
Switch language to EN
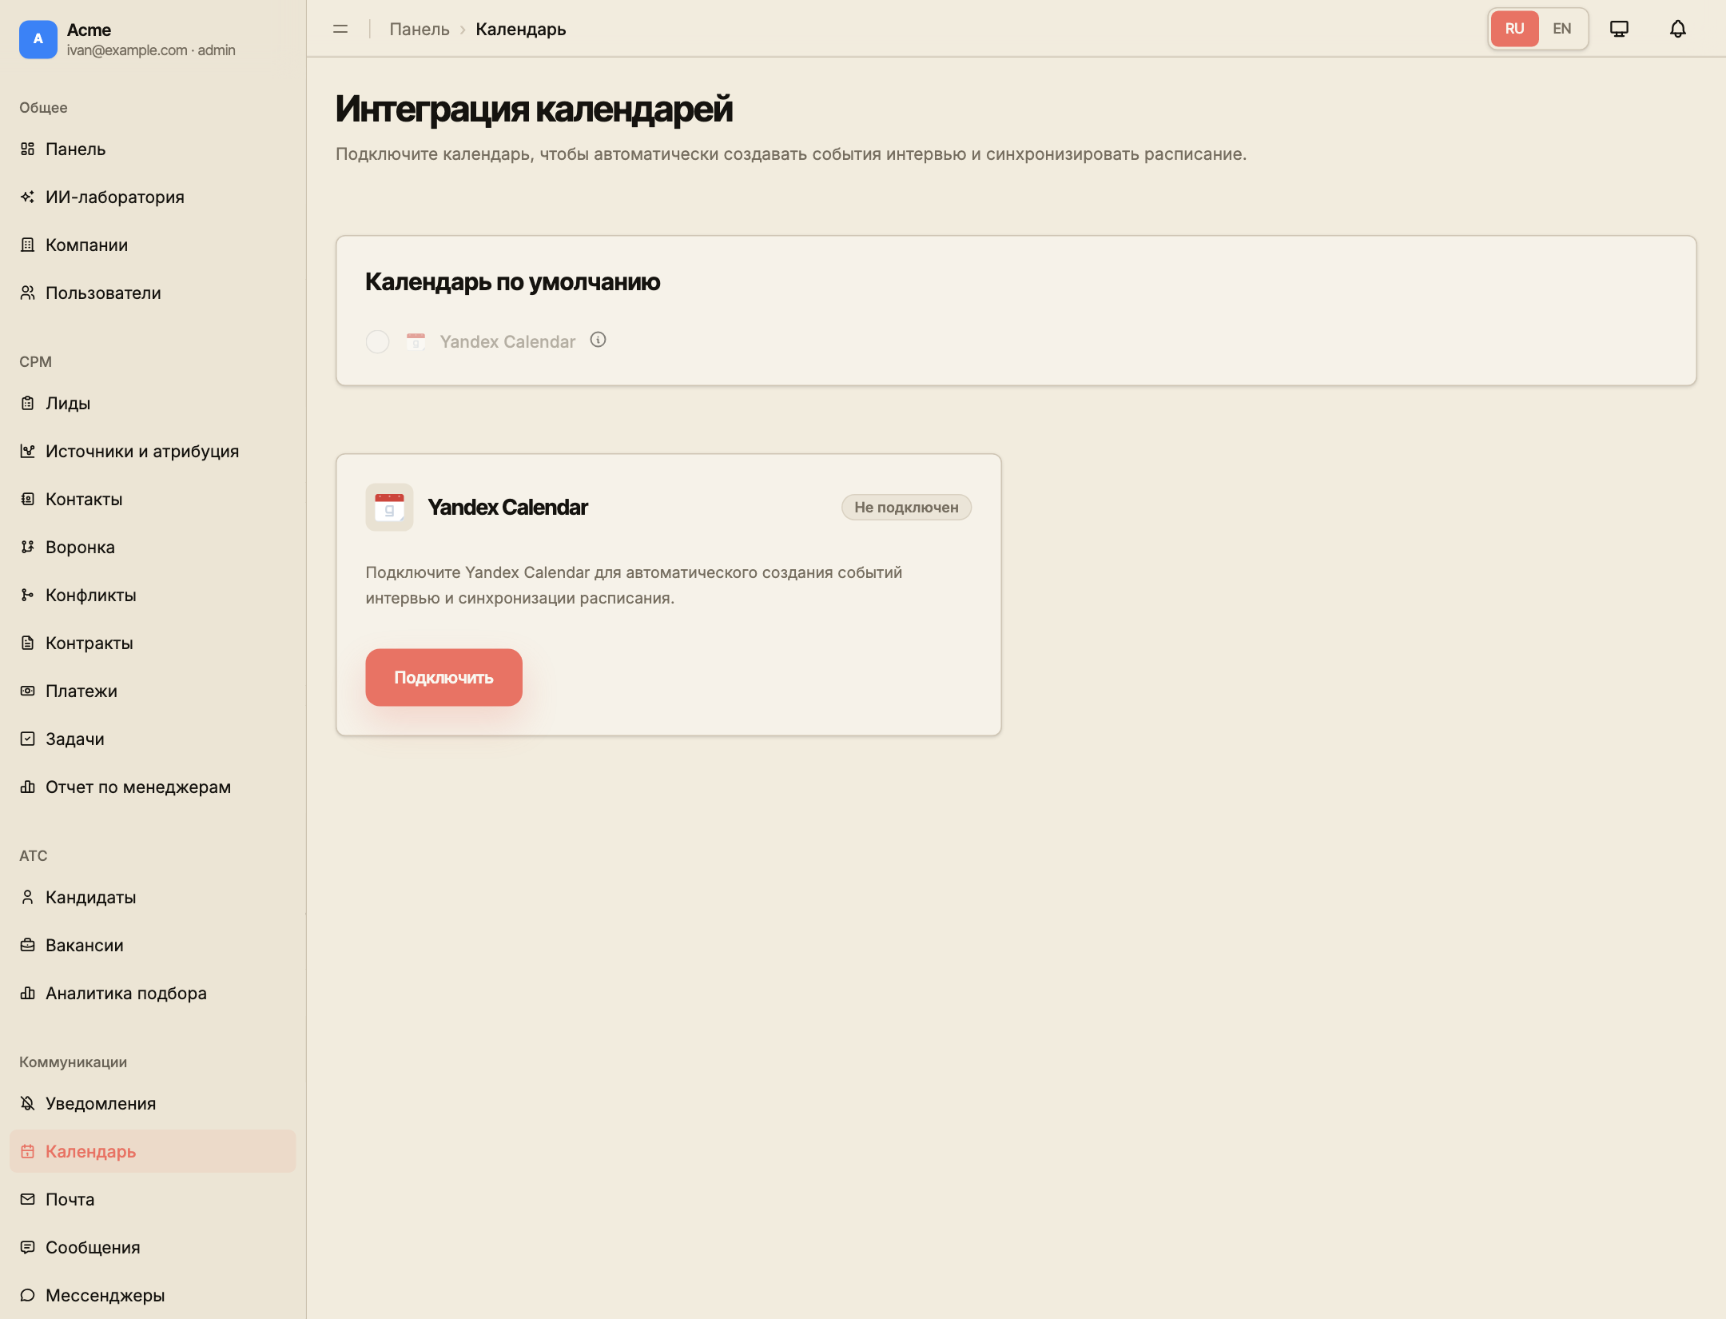[x=1561, y=29]
